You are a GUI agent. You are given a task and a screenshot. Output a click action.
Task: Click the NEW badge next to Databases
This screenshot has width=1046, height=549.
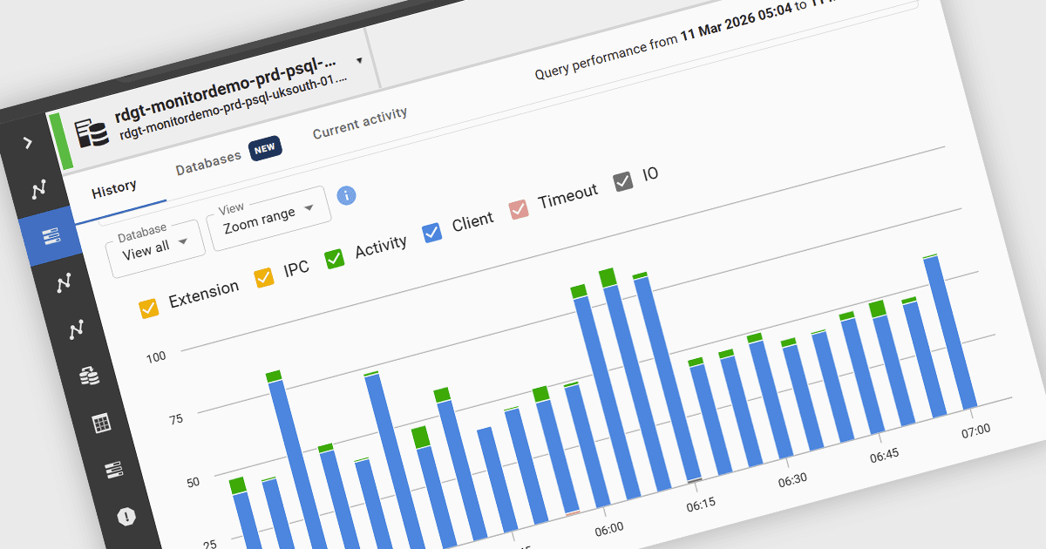click(264, 148)
